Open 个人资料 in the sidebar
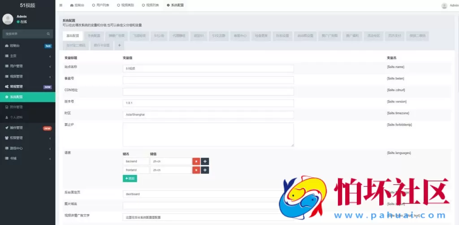Screen dimensions: 459x225 tap(27, 117)
